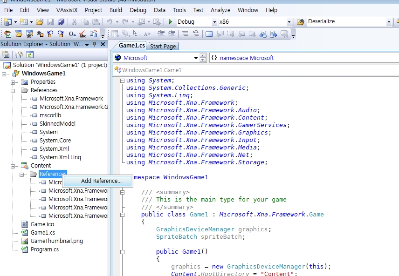The width and height of the screenshot is (399, 276).
Task: Click the Cut scissors icon
Action: pos(74,22)
